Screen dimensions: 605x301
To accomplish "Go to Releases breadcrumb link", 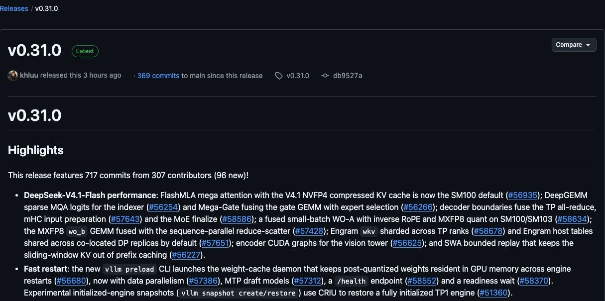I will click(14, 8).
